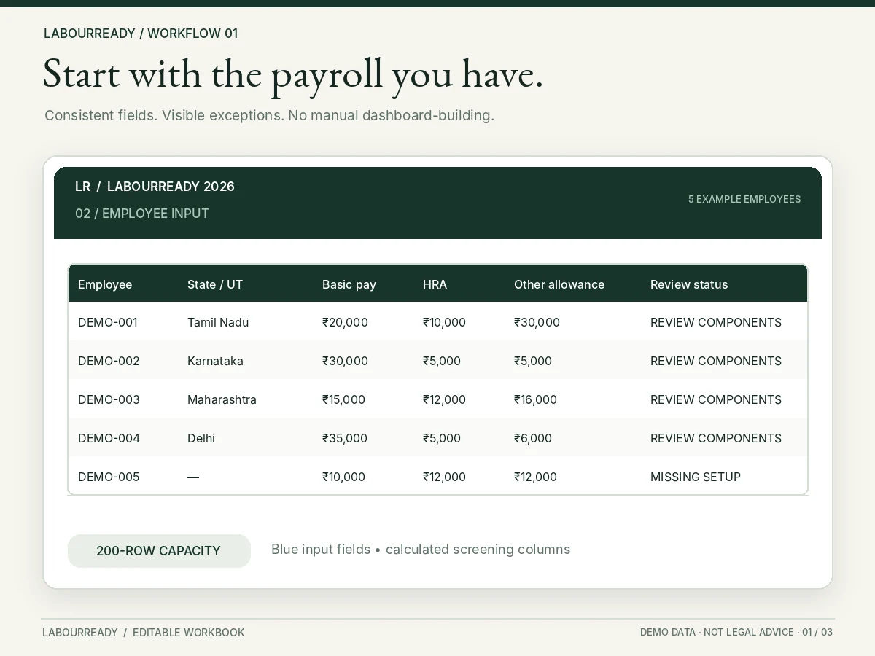Screen dimensions: 875x656
Task: Click the ₹12,000 HRA for DEMO-005
Action: pos(444,477)
